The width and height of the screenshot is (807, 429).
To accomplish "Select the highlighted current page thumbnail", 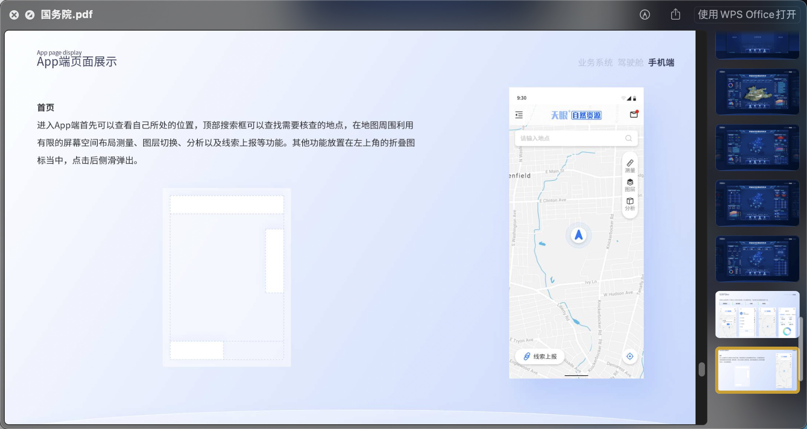I will 757,370.
